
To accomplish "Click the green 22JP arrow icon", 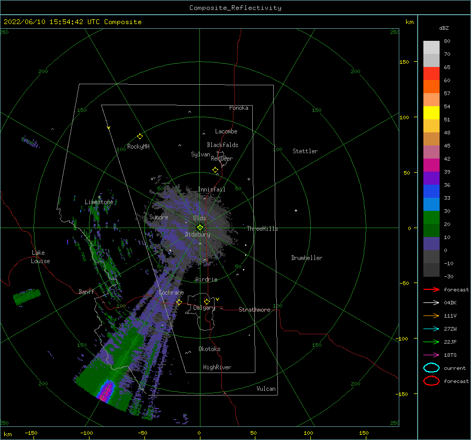I will pos(431,342).
